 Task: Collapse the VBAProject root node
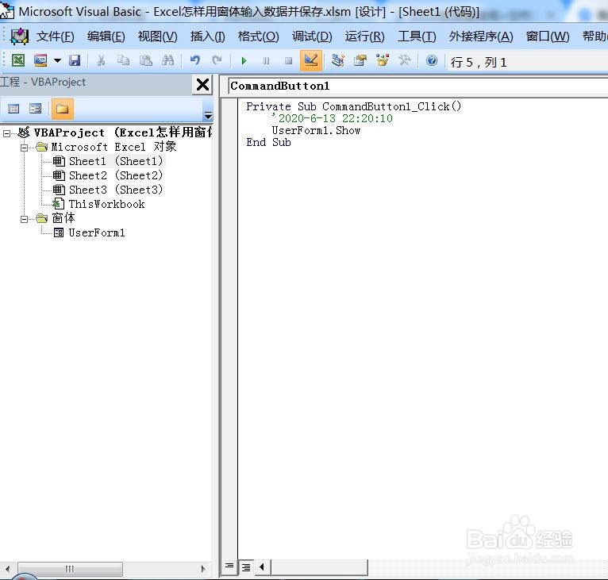(x=6, y=133)
